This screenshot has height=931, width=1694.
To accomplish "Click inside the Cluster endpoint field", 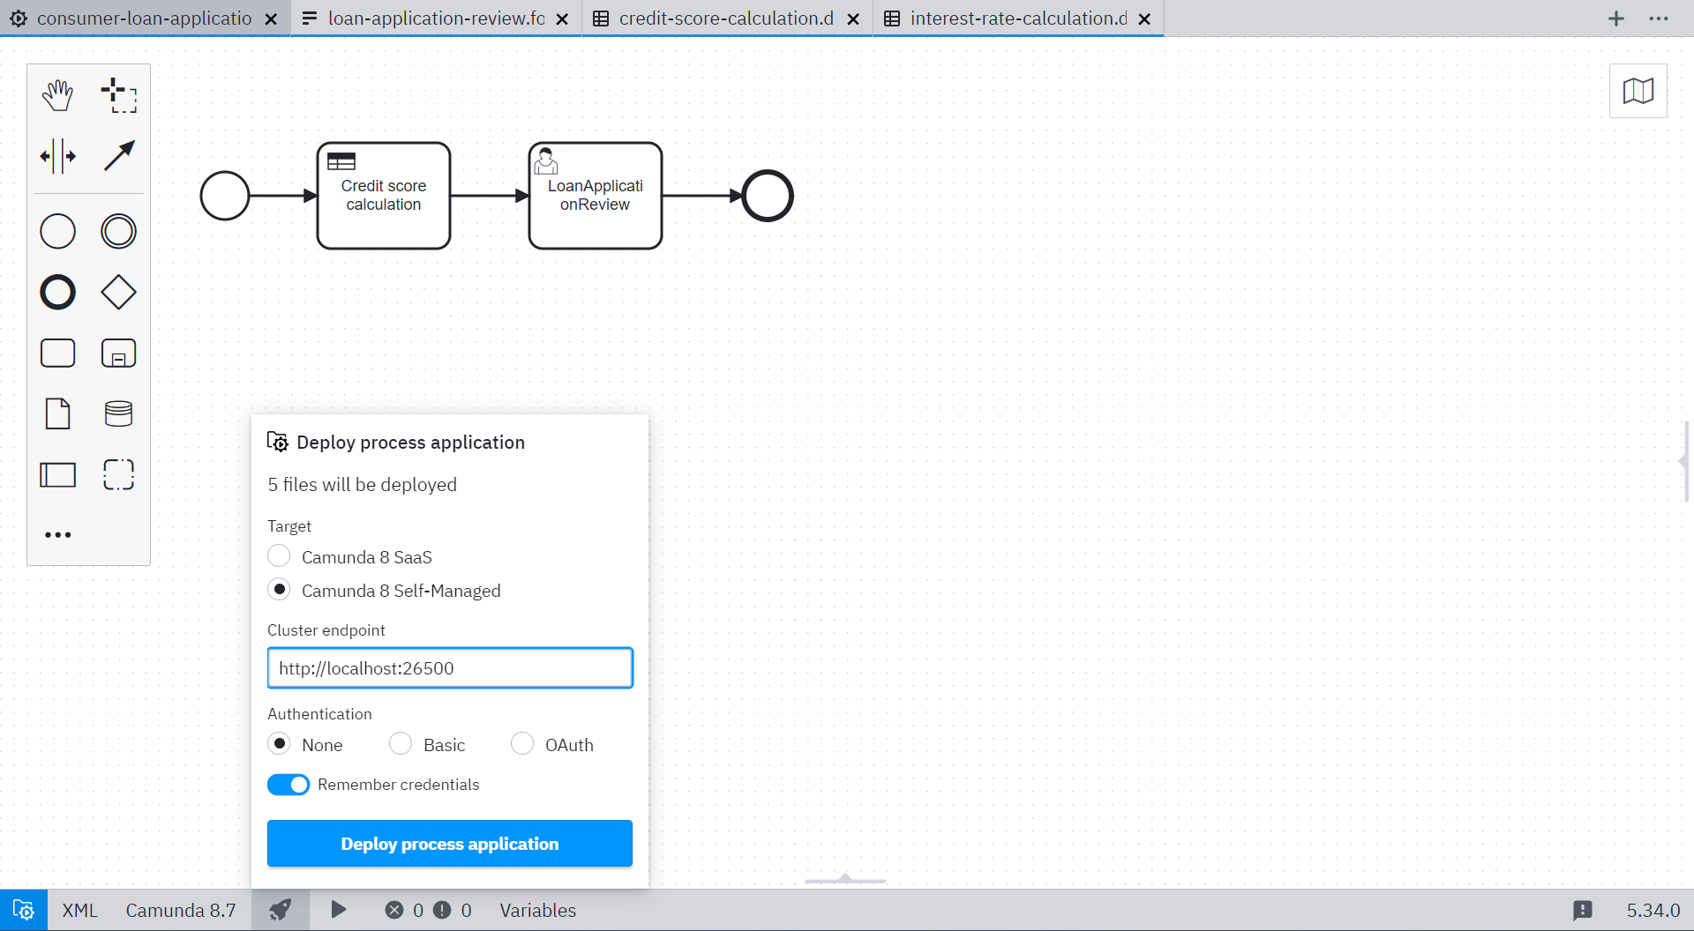I will pos(450,667).
